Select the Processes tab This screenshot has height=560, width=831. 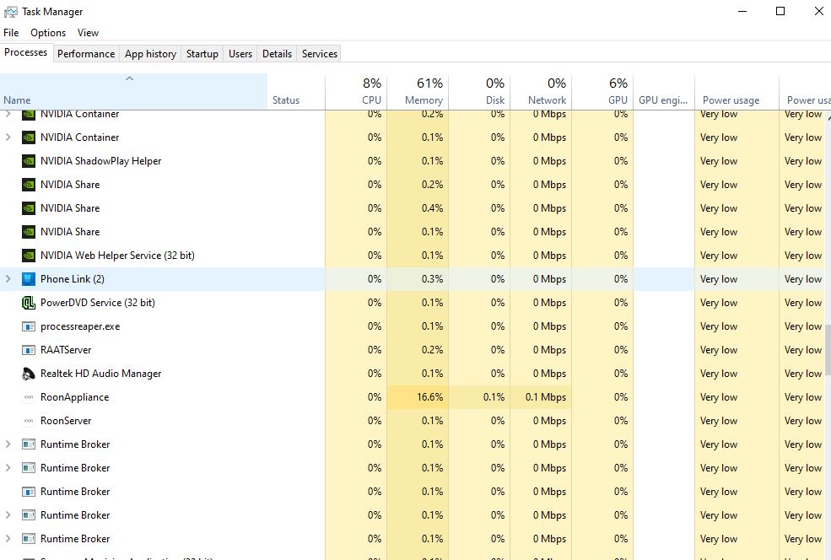click(26, 52)
